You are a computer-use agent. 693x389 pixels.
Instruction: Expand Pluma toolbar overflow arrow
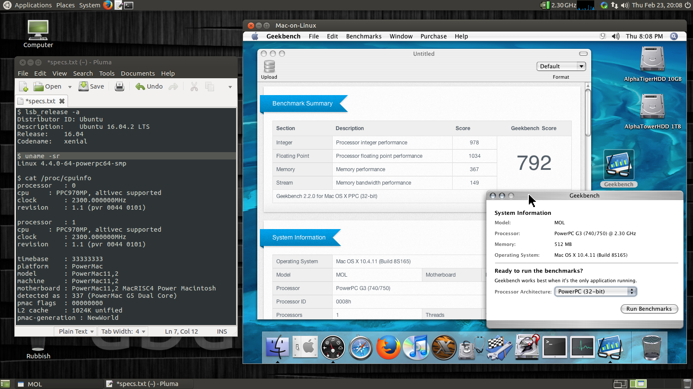(230, 87)
